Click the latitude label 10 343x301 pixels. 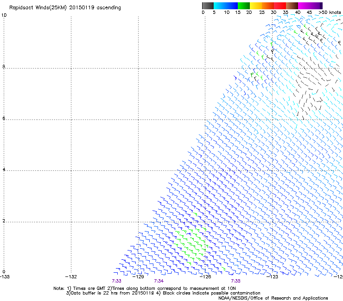[4, 15]
